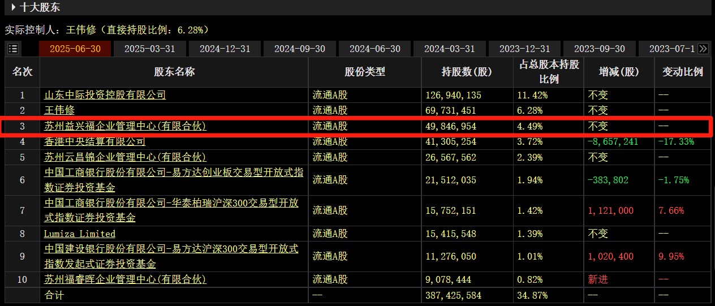The height and width of the screenshot is (306, 715).
Task: Open 苏州益兴福企业管理中心 shareholder link
Action: coord(126,126)
